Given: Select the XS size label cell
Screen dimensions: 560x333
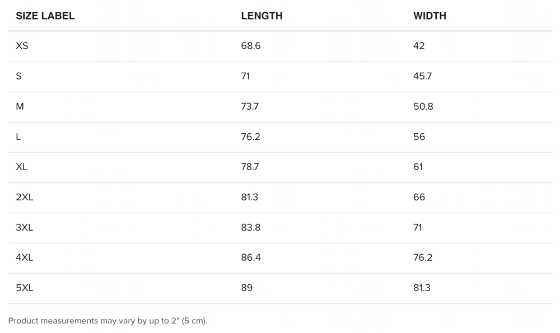Looking at the screenshot, I should coord(22,46).
